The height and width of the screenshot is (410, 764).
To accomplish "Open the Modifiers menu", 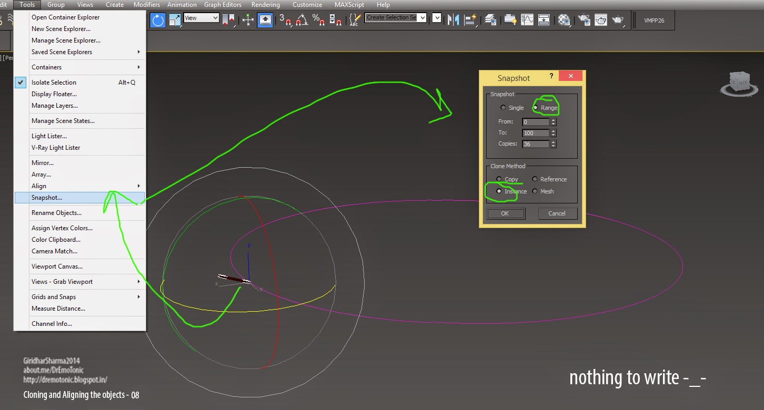I will tap(147, 5).
